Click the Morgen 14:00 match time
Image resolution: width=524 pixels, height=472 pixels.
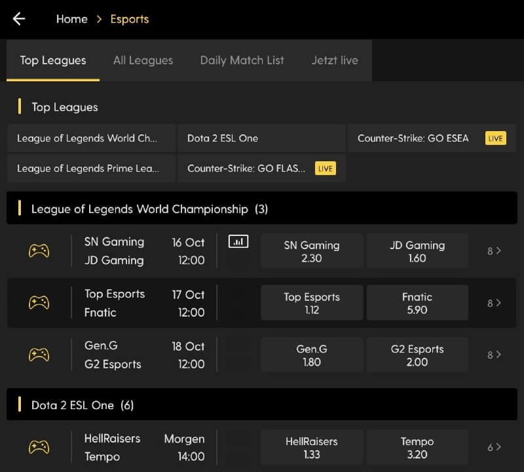185,448
